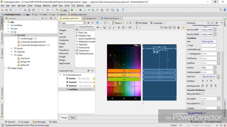Click the textColor picker button

click(x=218, y=77)
